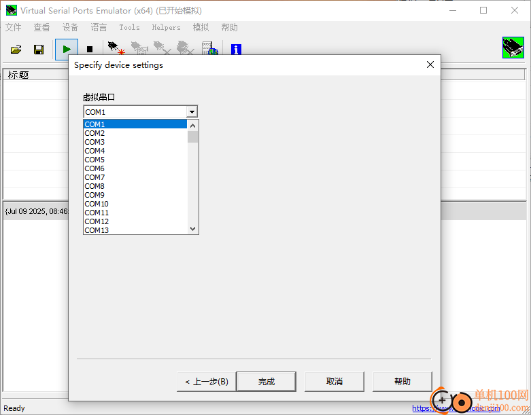Click the 完成 finish button
The image size is (531, 415).
[x=266, y=382]
